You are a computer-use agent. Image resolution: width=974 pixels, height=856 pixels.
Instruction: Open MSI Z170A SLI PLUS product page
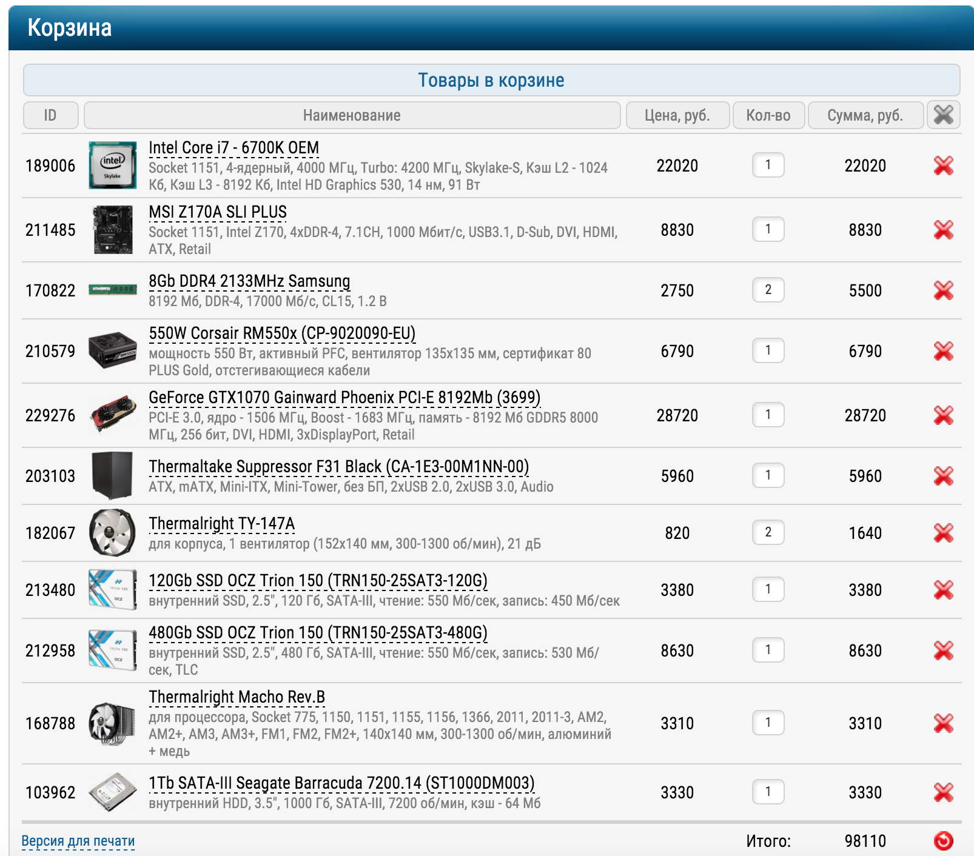coord(218,212)
